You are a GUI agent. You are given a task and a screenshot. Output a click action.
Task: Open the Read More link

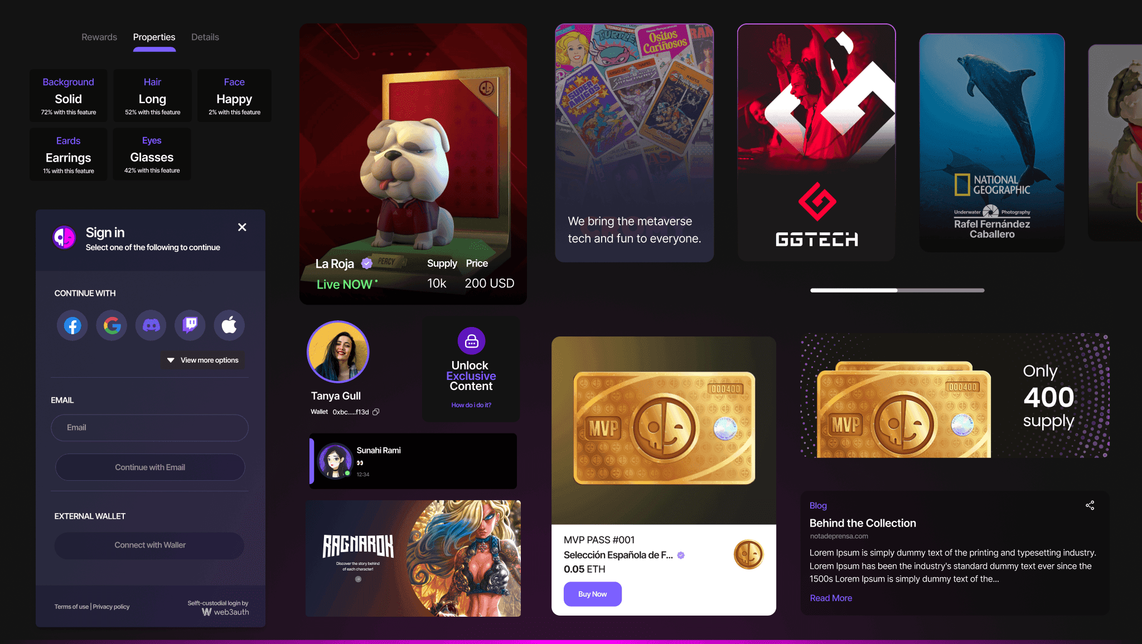(831, 598)
